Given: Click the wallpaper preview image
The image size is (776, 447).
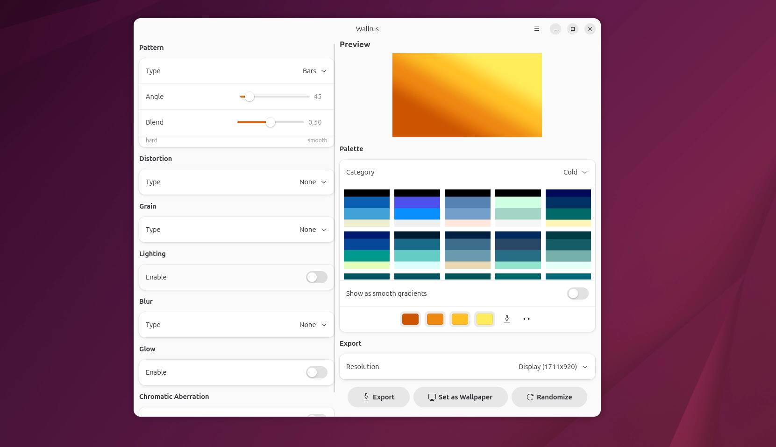Looking at the screenshot, I should pyautogui.click(x=467, y=95).
